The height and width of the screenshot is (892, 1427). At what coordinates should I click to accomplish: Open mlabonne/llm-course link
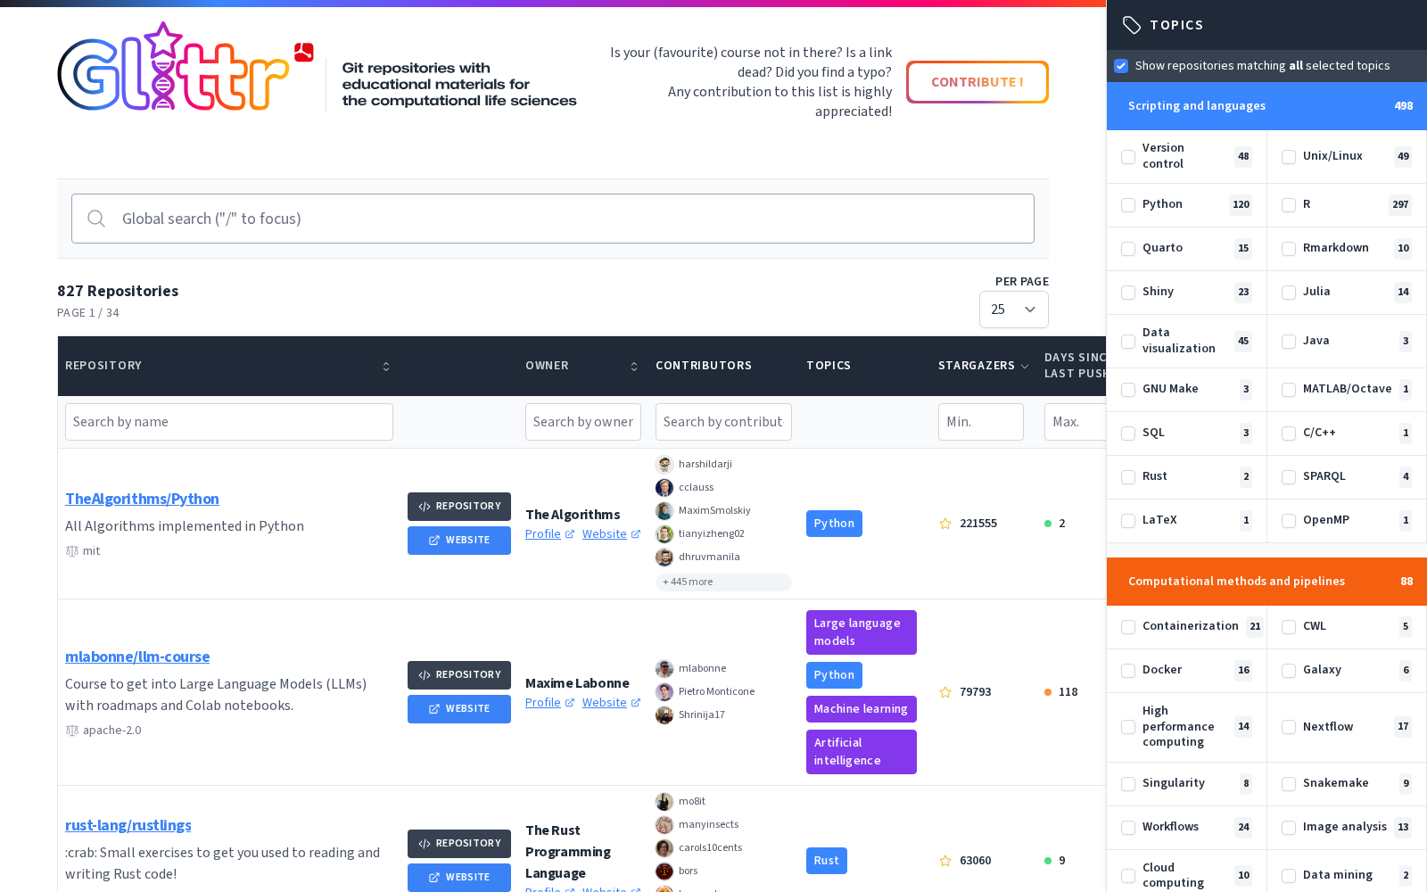coord(137,657)
